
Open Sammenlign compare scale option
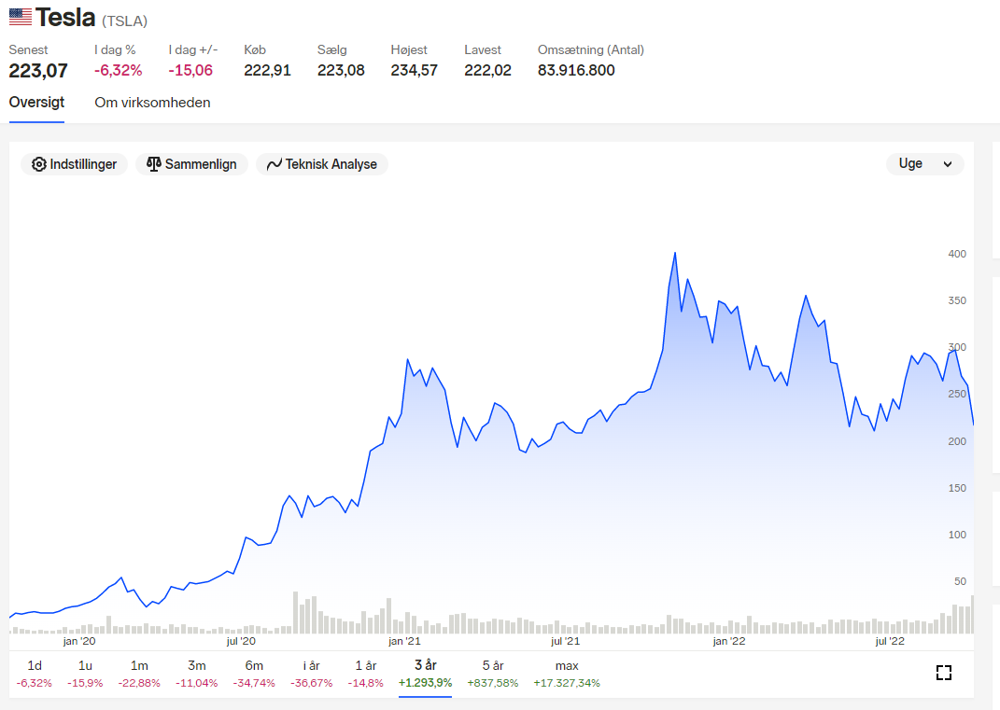click(191, 164)
